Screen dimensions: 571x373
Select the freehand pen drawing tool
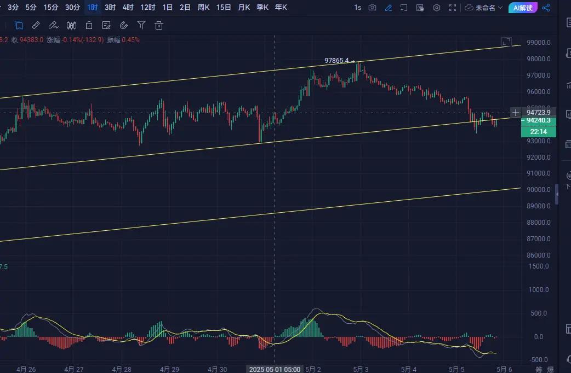pos(53,25)
